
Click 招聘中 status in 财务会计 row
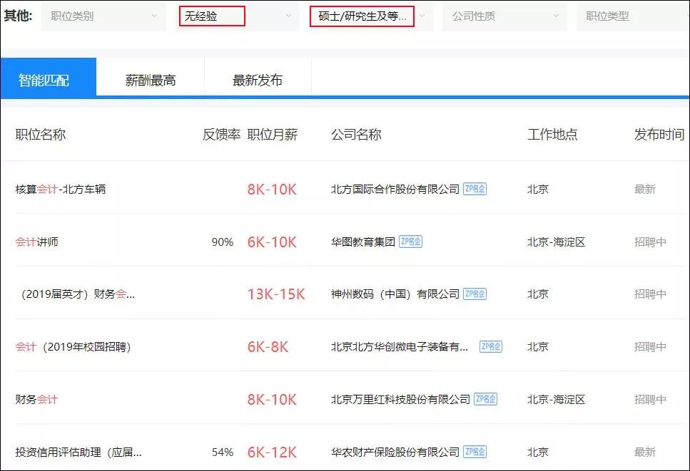(x=650, y=399)
